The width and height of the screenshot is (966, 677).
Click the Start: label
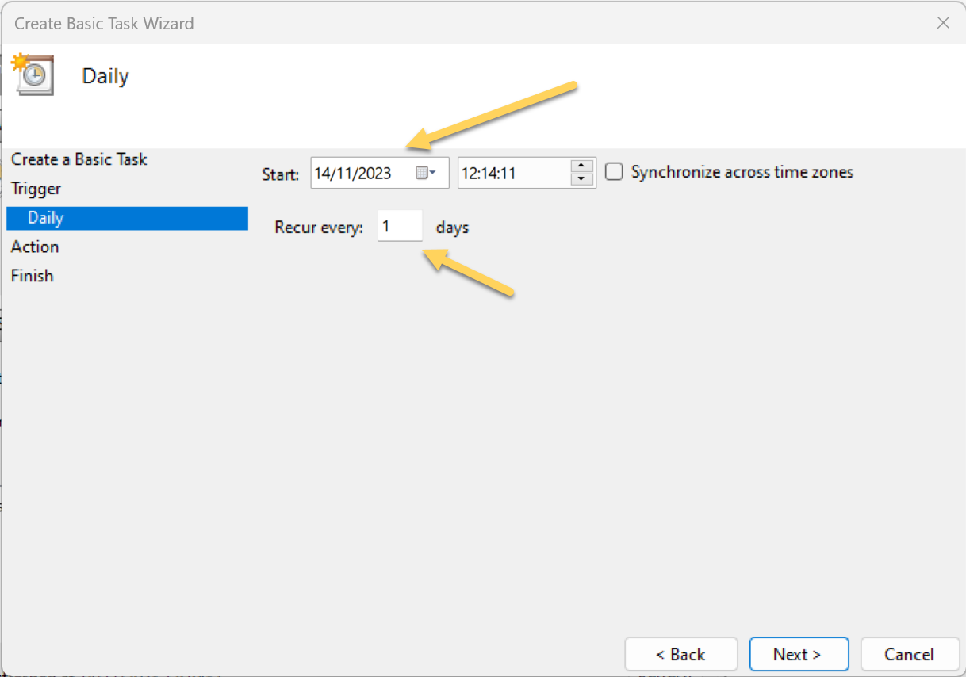tap(281, 174)
